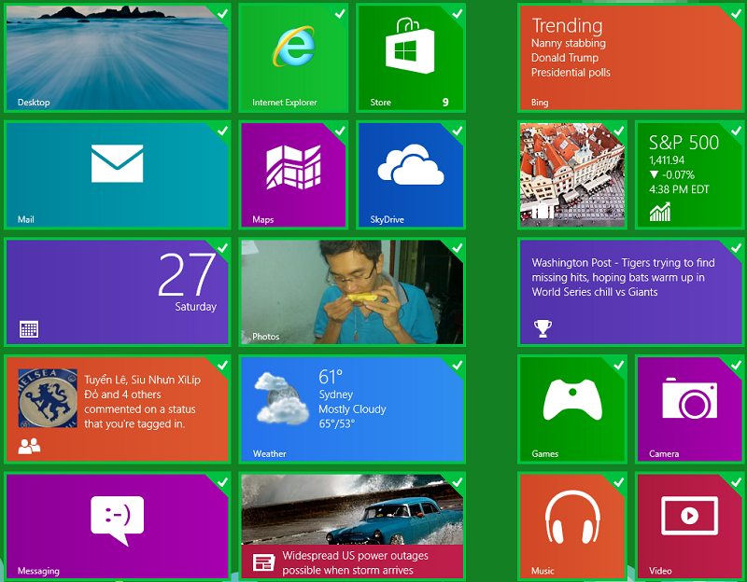Open the Internet Explorer logo icon
Viewport: 747px width, 582px height.
pyautogui.click(x=293, y=47)
